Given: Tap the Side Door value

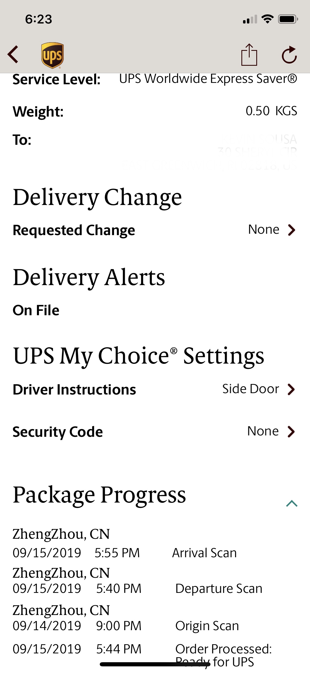Looking at the screenshot, I should click(x=251, y=389).
